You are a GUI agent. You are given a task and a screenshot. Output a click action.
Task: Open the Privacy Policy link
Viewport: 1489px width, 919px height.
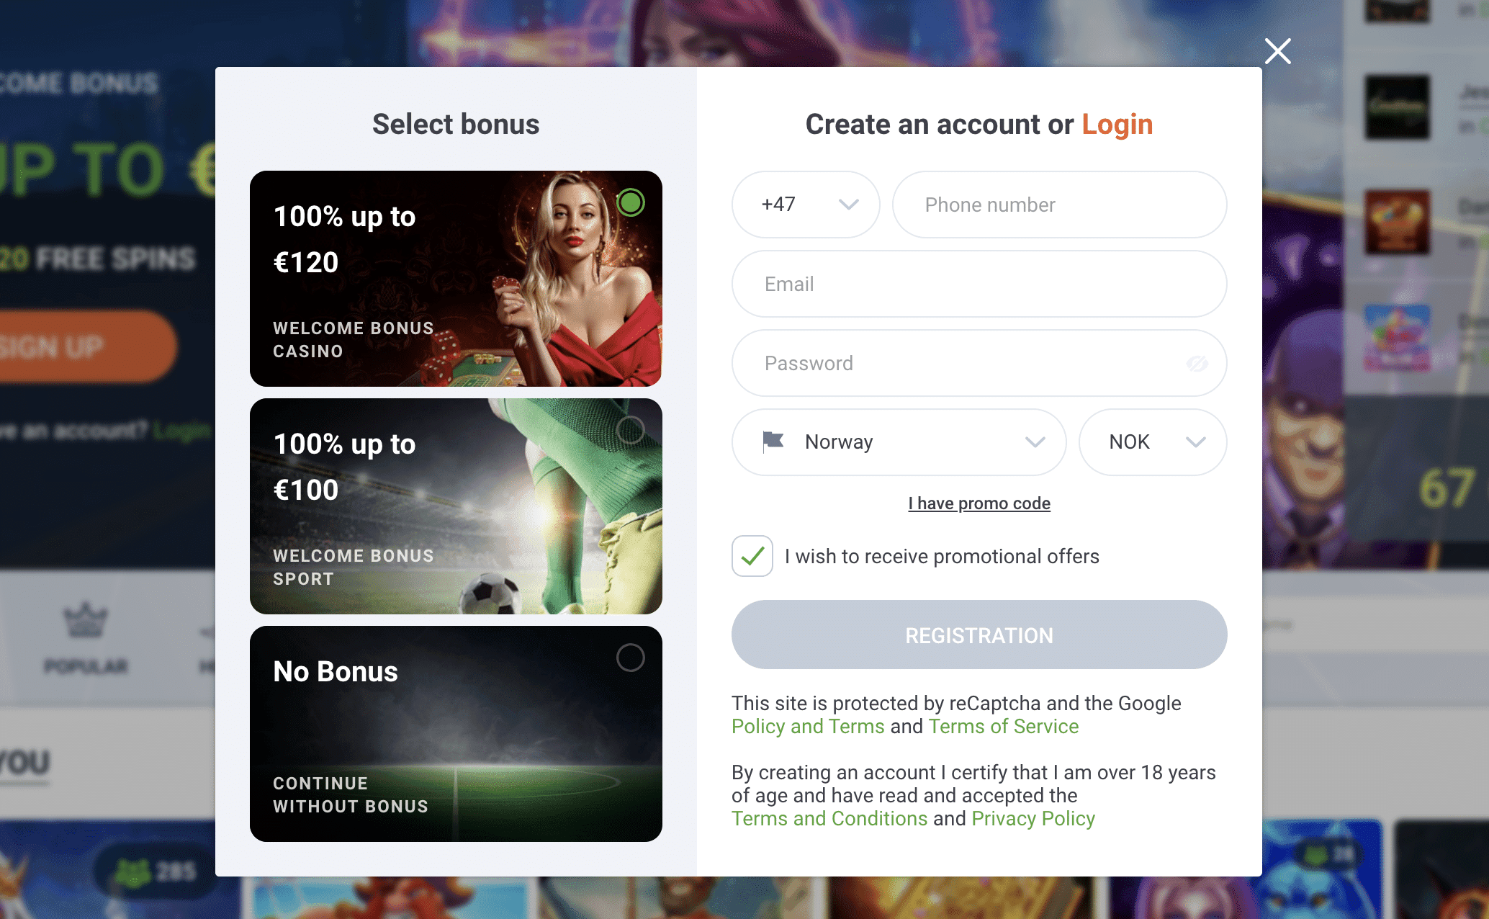pyautogui.click(x=1033, y=819)
